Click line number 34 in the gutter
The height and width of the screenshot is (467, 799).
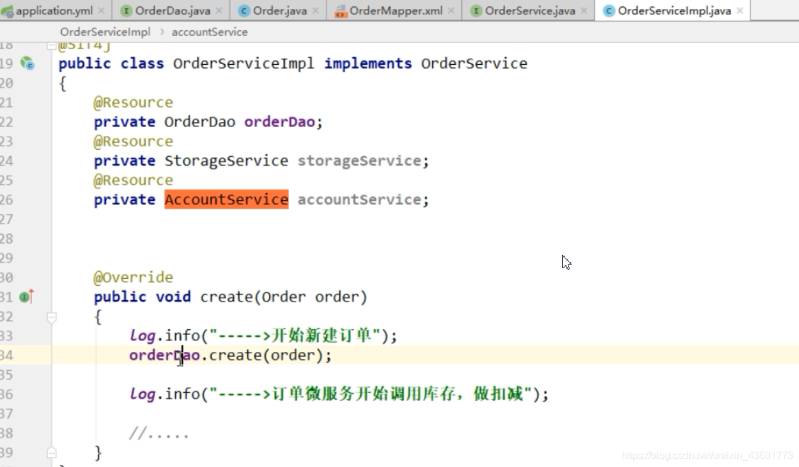tap(6, 355)
